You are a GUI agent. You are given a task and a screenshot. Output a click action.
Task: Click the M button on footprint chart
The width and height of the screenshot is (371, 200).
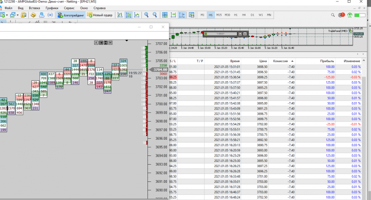point(110,43)
